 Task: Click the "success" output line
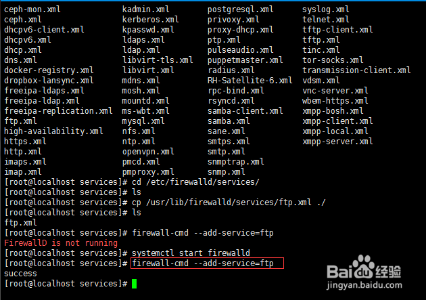pyautogui.click(x=20, y=274)
